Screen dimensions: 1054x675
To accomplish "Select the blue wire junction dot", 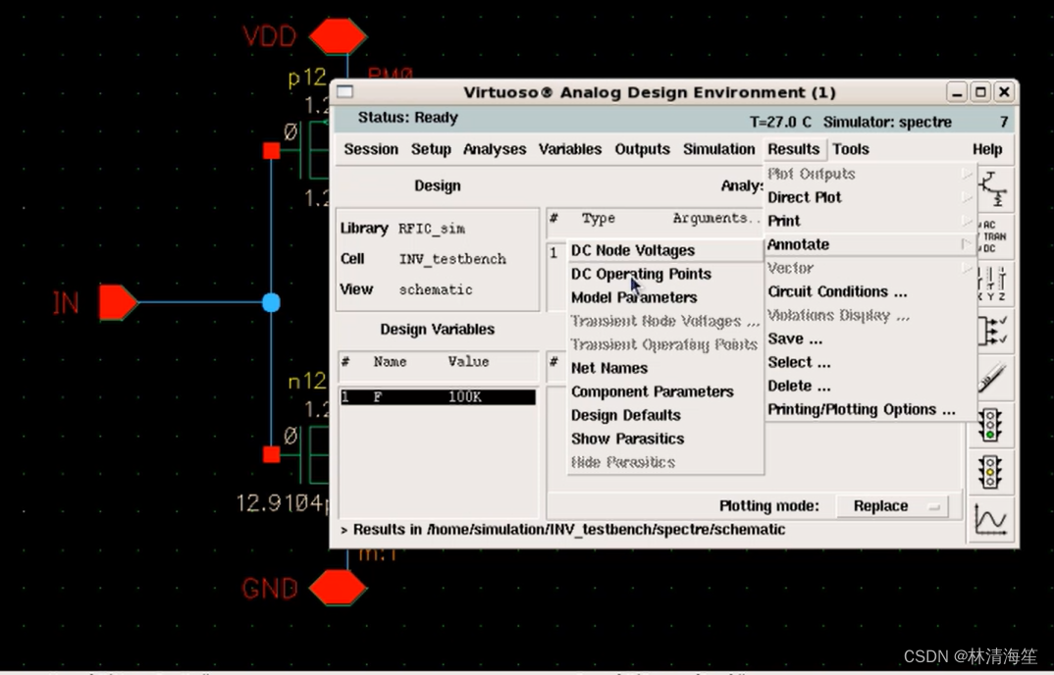I will tap(271, 302).
